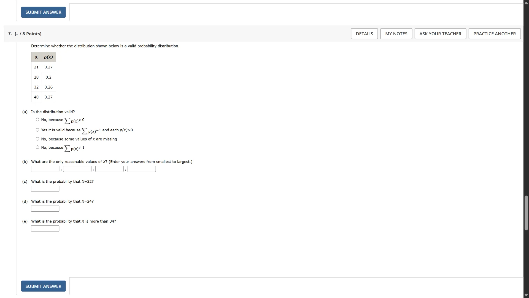Focus the X=32 probability answer field
529x298 pixels.
click(45, 189)
